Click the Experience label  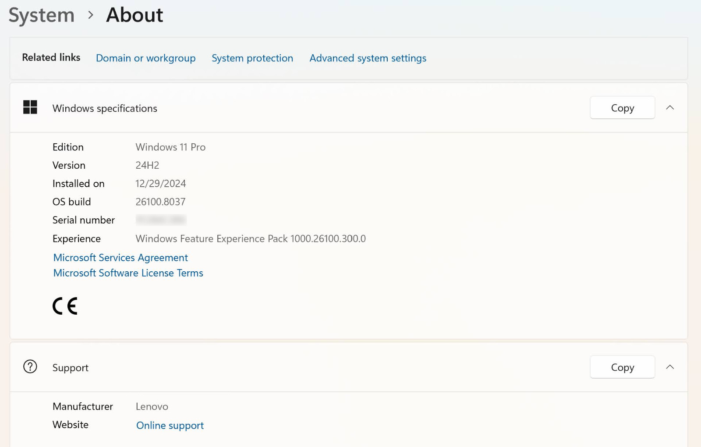click(77, 239)
